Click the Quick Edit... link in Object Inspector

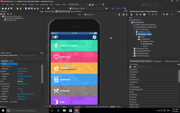[x=14, y=102]
